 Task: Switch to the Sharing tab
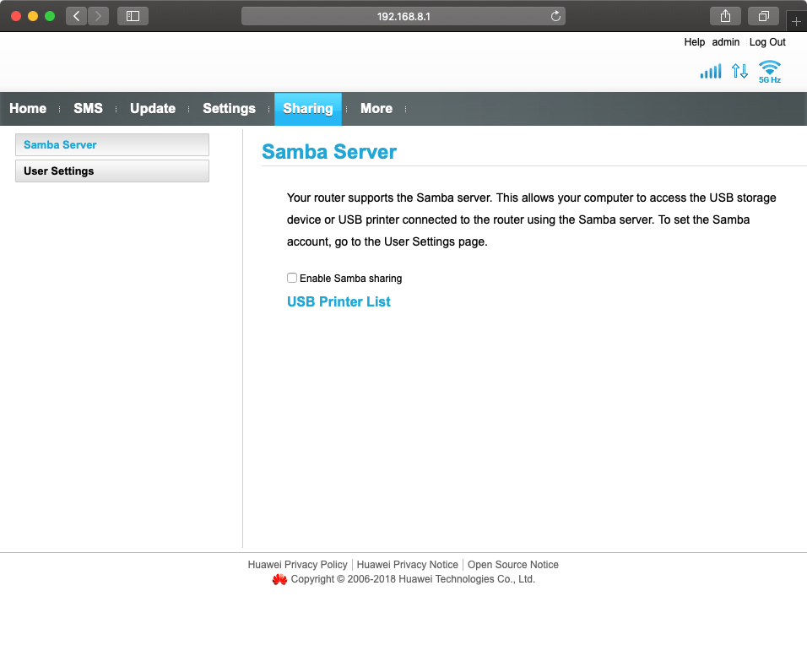pos(307,109)
